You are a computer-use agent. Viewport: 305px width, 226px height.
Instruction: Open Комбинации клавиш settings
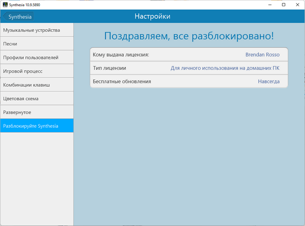37,85
